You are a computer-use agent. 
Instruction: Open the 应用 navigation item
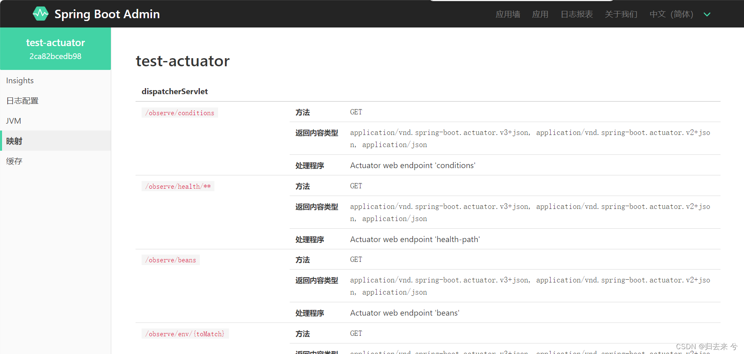coord(540,14)
